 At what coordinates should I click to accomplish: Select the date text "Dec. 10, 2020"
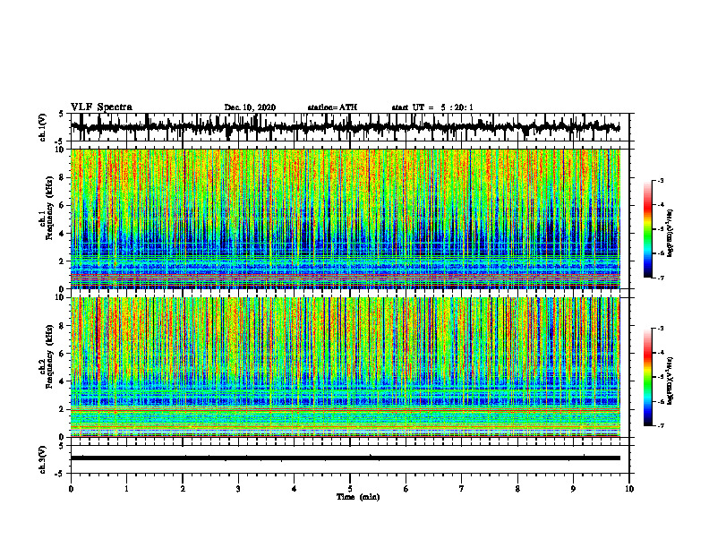[250, 107]
